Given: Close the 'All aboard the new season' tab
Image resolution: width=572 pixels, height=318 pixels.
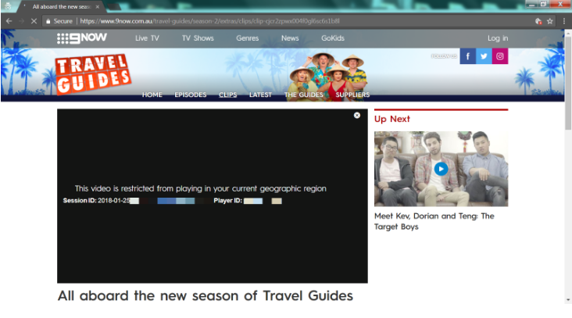Looking at the screenshot, I should point(98,6).
